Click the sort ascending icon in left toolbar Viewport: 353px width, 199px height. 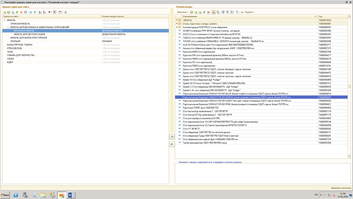point(40,12)
